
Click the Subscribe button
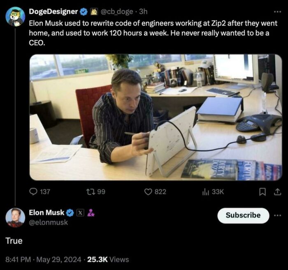(243, 215)
